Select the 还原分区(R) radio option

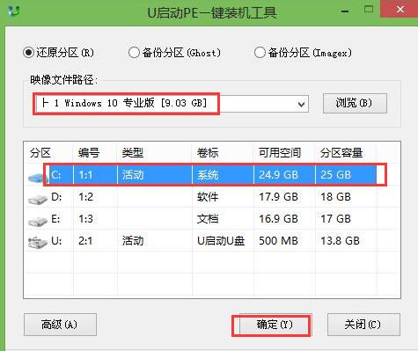[58, 53]
